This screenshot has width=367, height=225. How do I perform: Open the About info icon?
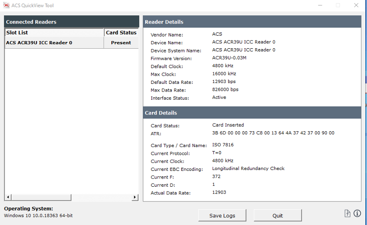click(x=357, y=213)
